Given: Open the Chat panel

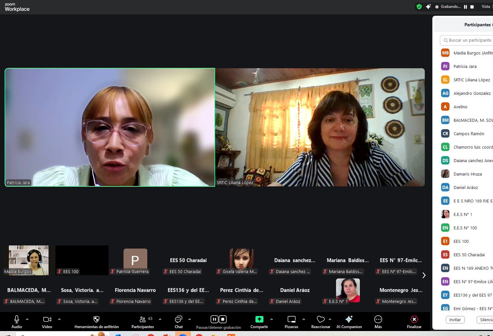Looking at the screenshot, I should tap(178, 319).
